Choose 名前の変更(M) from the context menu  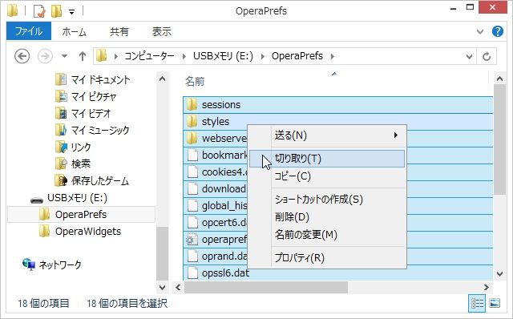327,235
